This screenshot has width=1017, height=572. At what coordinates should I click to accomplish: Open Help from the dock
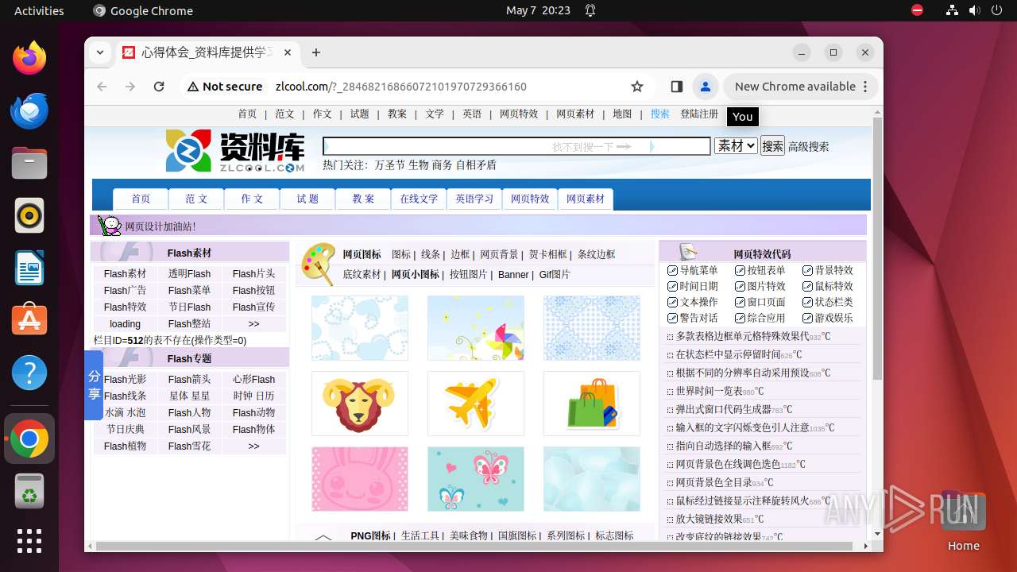coord(29,373)
